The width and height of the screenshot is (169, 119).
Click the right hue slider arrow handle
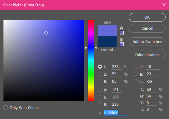click(x=96, y=47)
